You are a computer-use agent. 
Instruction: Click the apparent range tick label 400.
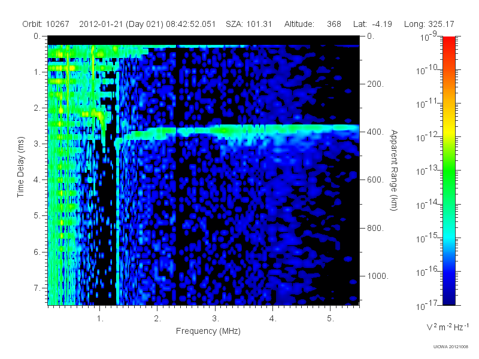click(x=375, y=132)
